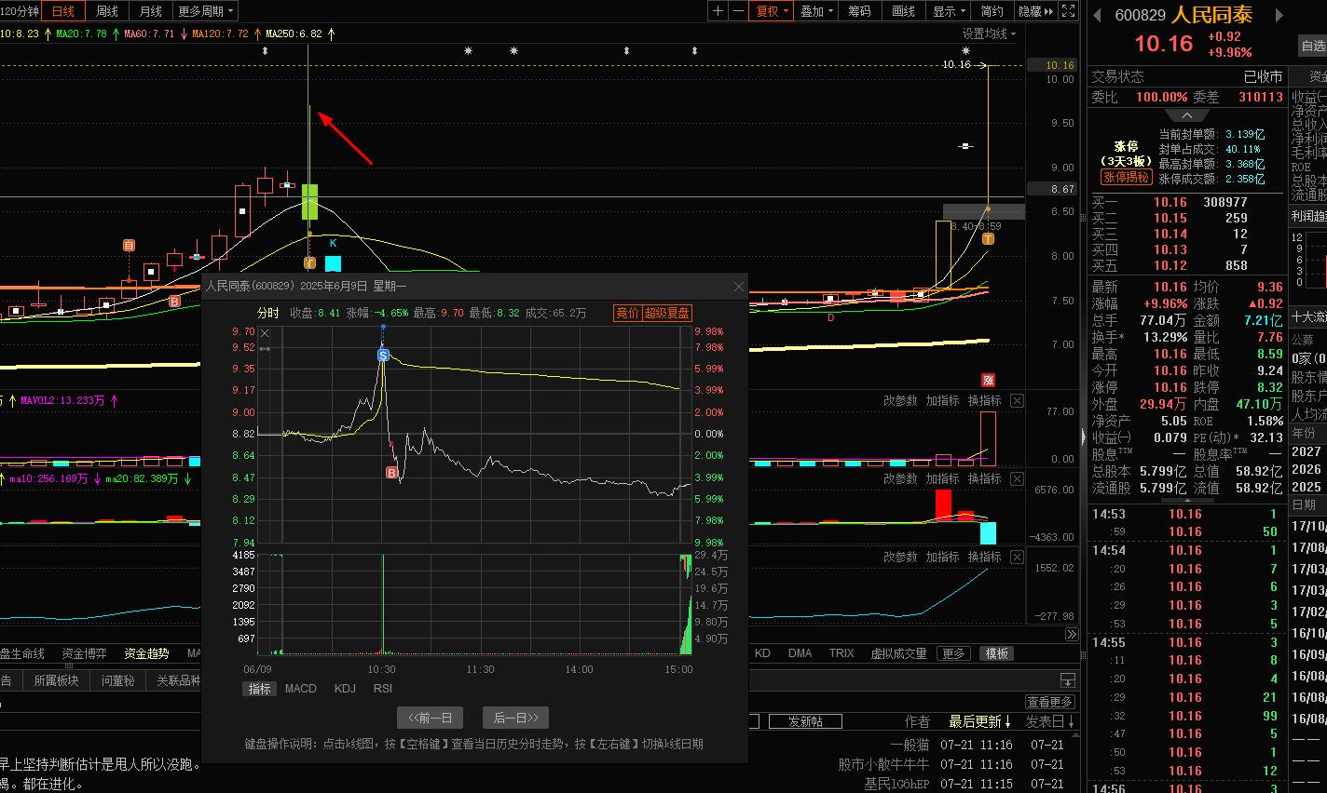Click the zoom-in plus icon in chart toolbar
Image resolution: width=1327 pixels, height=793 pixels.
tap(718, 11)
